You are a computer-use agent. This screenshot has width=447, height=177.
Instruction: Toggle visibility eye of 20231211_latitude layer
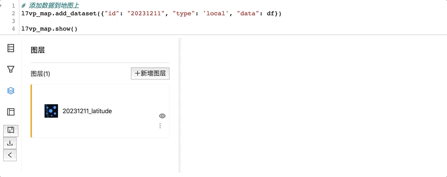pyautogui.click(x=162, y=116)
